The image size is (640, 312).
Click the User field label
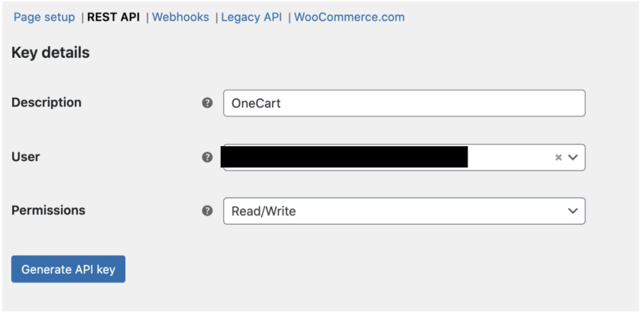tap(25, 157)
